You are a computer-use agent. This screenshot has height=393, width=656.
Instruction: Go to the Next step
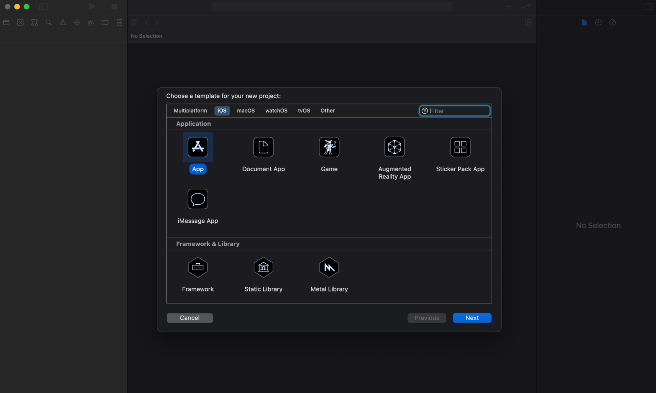(x=472, y=318)
